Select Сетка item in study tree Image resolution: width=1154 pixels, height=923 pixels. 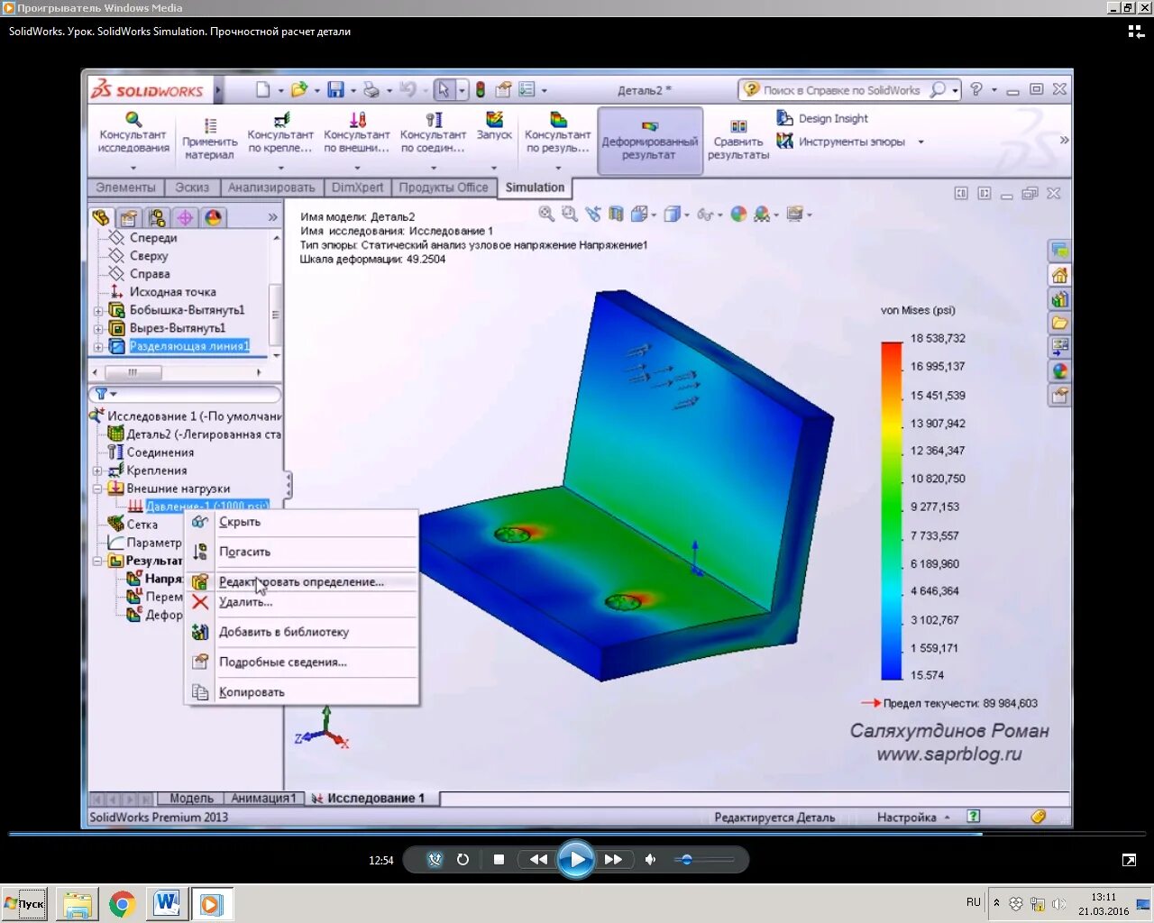tap(142, 525)
